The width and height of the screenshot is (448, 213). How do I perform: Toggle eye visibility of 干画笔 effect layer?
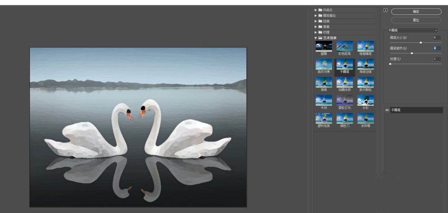(x=387, y=110)
